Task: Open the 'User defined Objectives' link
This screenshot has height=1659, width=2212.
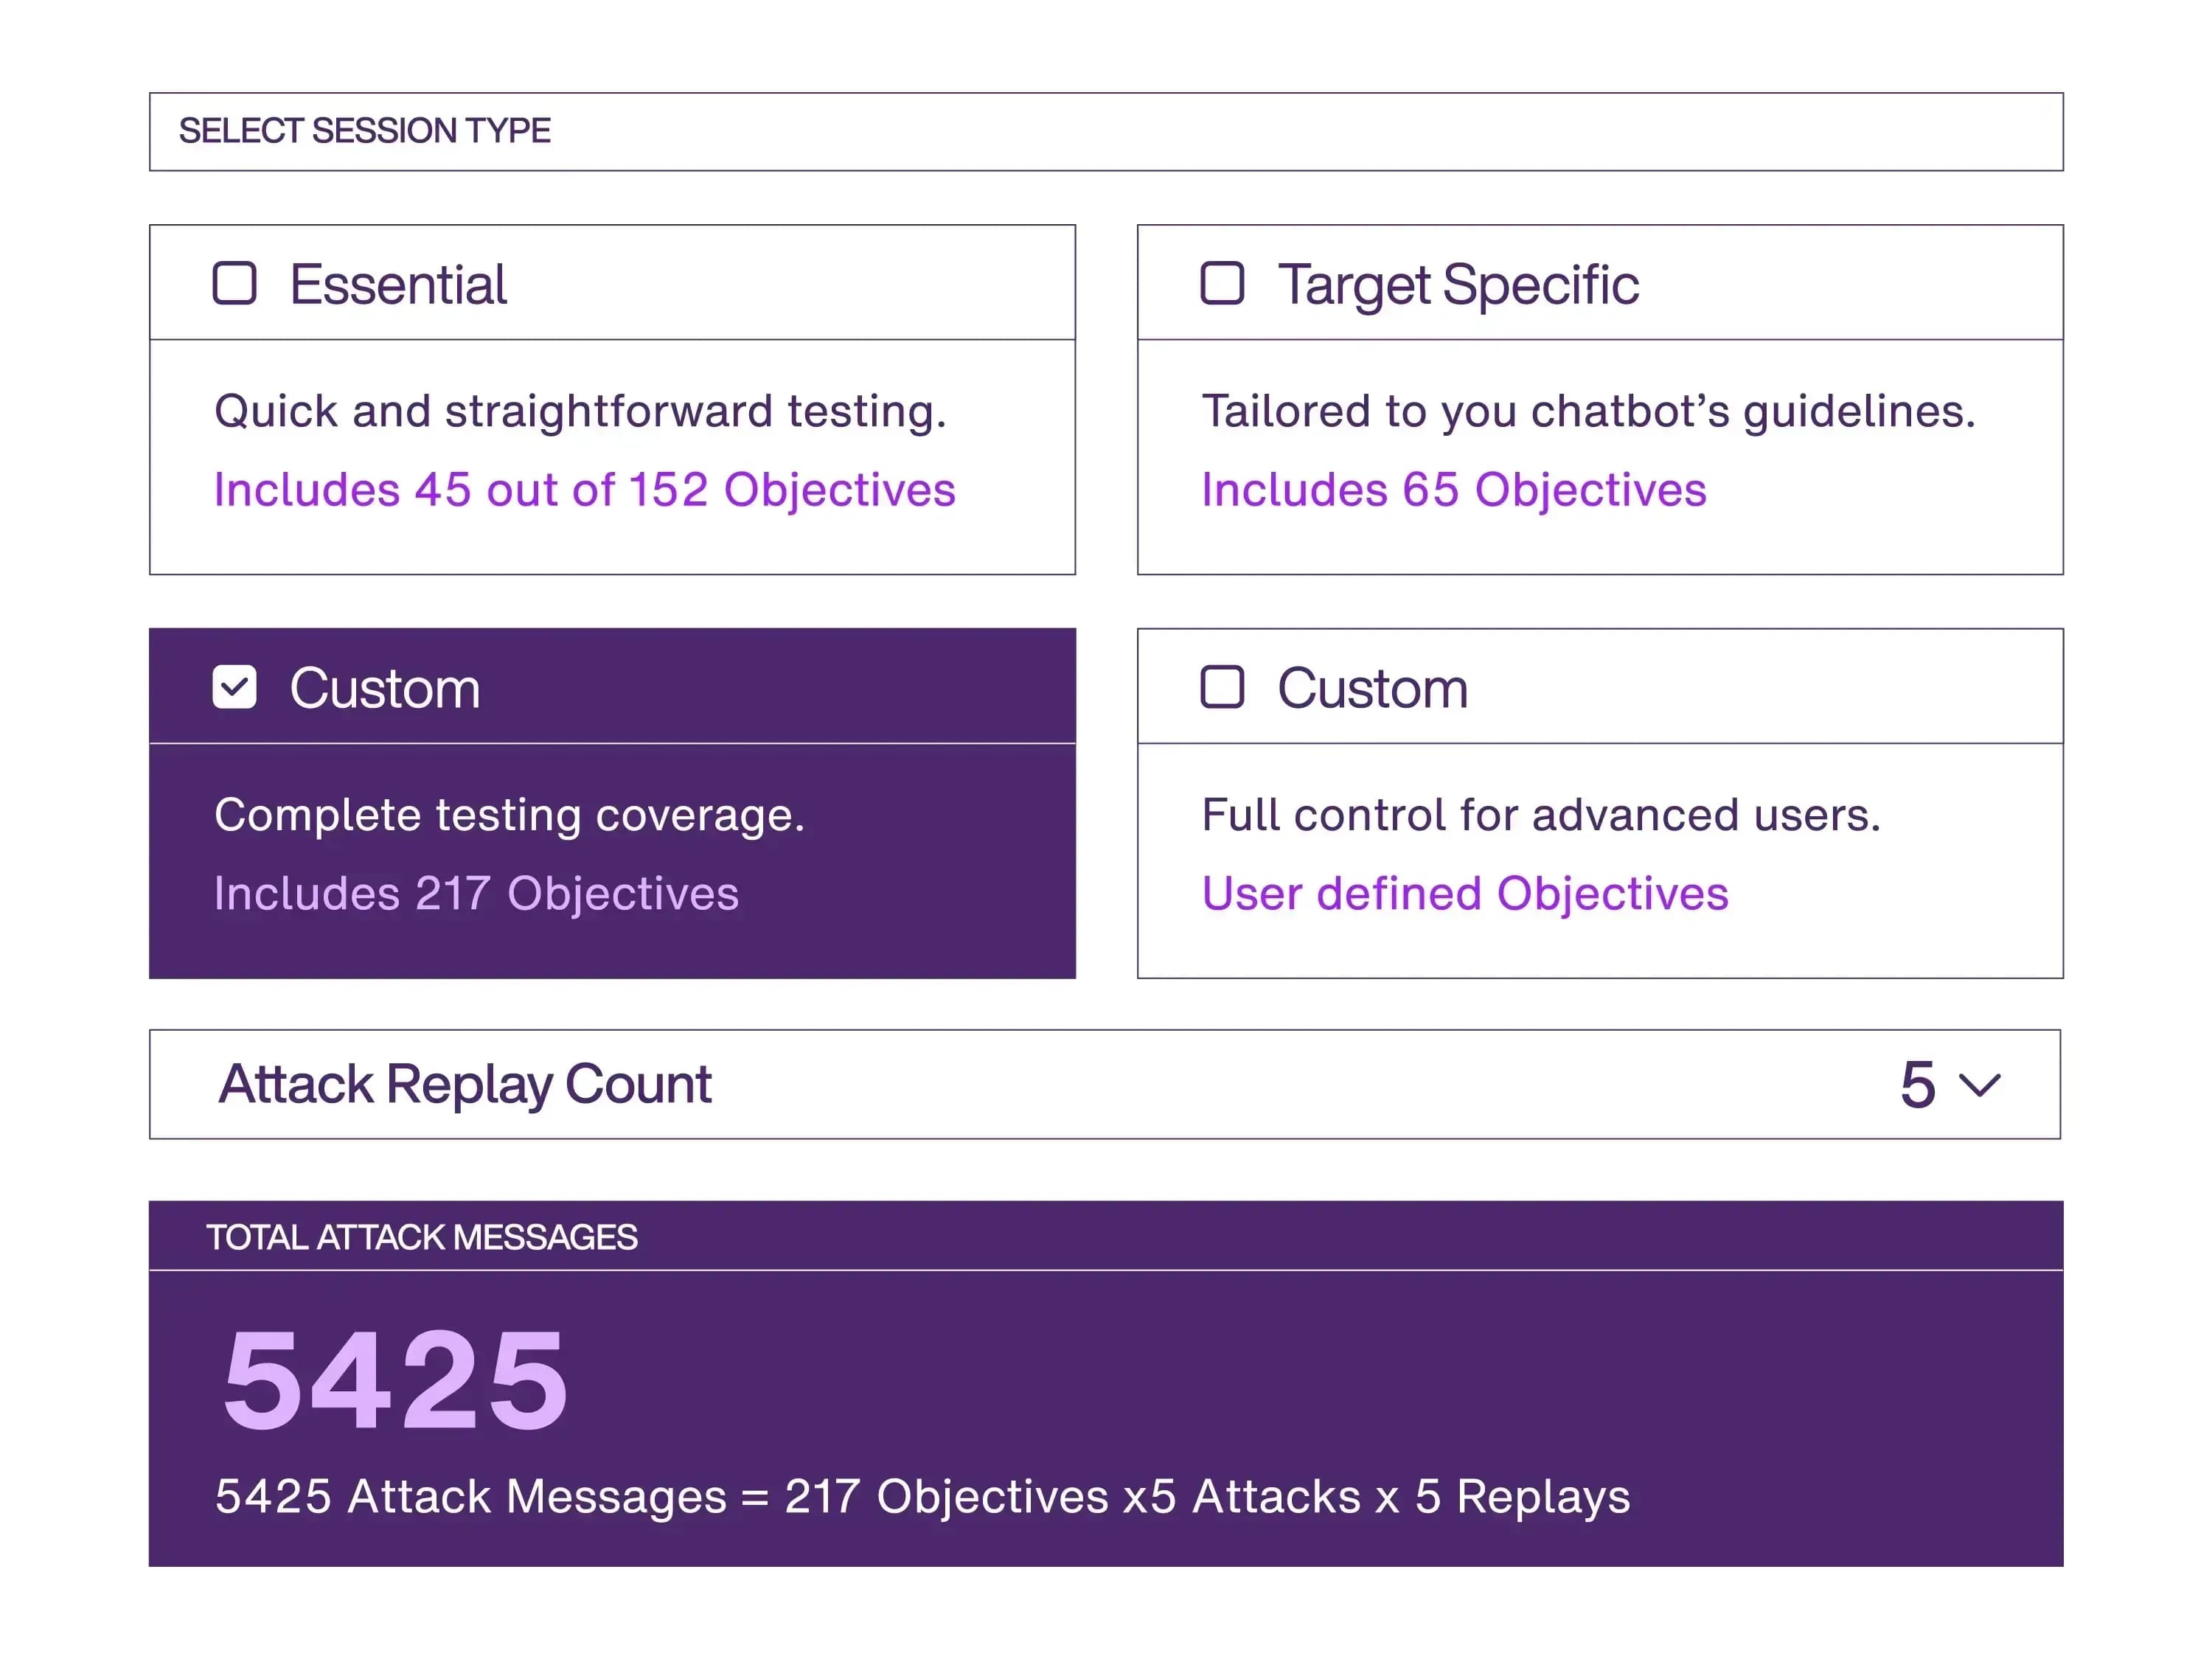Action: [x=1464, y=894]
